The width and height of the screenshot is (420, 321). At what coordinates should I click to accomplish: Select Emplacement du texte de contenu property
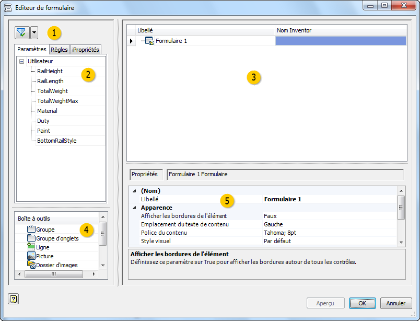(185, 224)
